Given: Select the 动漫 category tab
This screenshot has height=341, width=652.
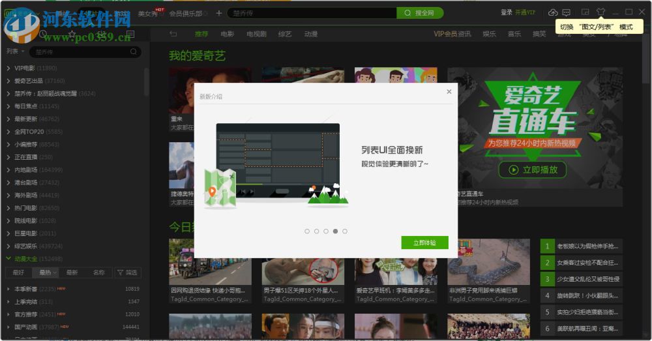Looking at the screenshot, I should (310, 34).
